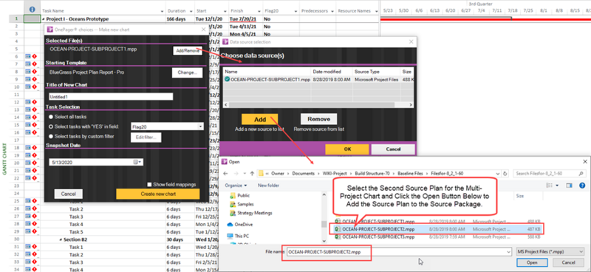Click New folder in the Open dialog
591x272 pixels.
[268, 186]
